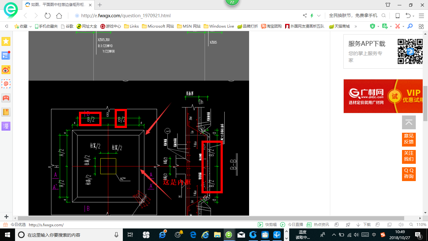
Task: Open the browser hamburger menu
Action: point(421,16)
